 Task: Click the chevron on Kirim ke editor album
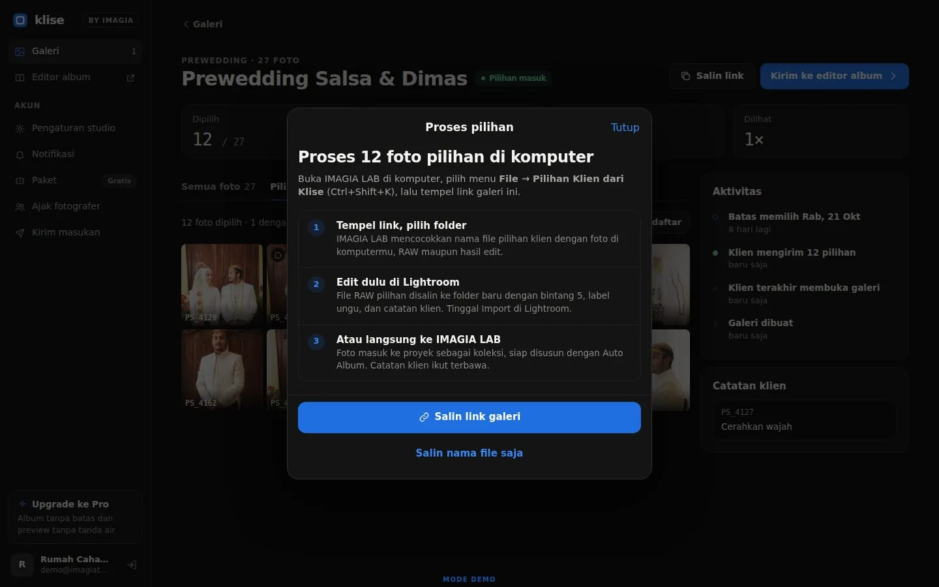[893, 76]
